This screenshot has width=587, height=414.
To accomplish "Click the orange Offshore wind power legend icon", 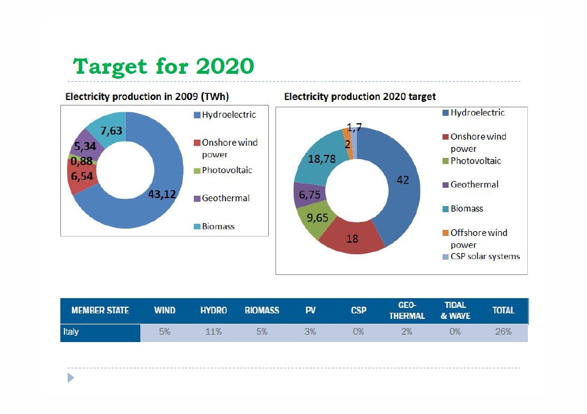I will coord(444,232).
